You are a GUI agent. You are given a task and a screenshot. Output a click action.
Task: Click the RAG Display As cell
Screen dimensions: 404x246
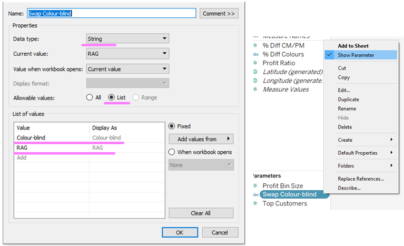point(127,147)
